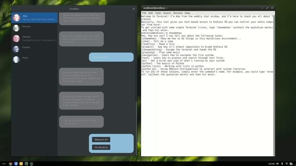Viewport: 296px width, 166px height.
Task: Click the owl-face icon at taskbar end
Action: [x=291, y=164]
